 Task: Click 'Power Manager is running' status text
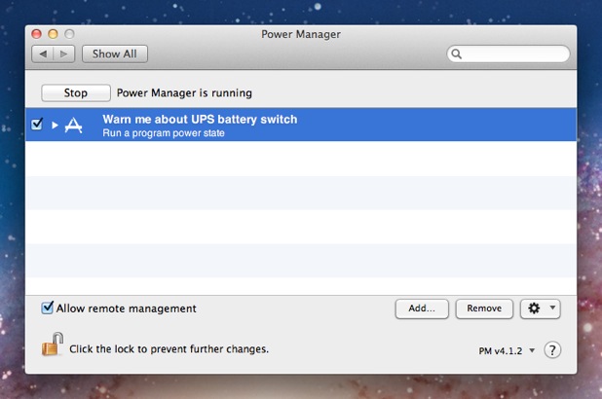184,93
